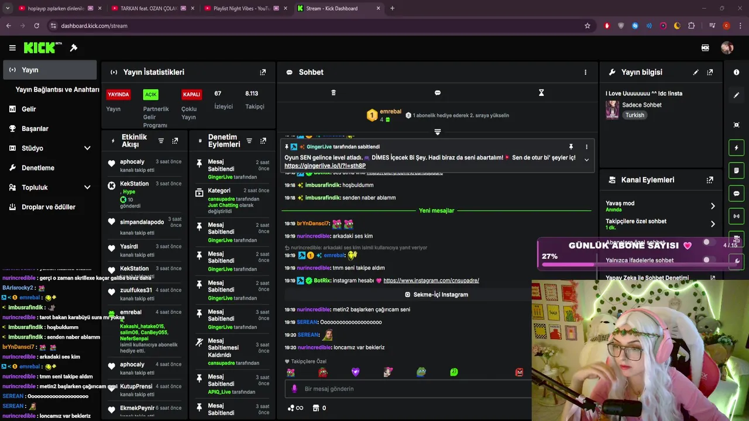Screen dimensions: 749x421
Task: Open Yayın Bağlantısı ve Anahtarı in sidebar
Action: pos(57,89)
